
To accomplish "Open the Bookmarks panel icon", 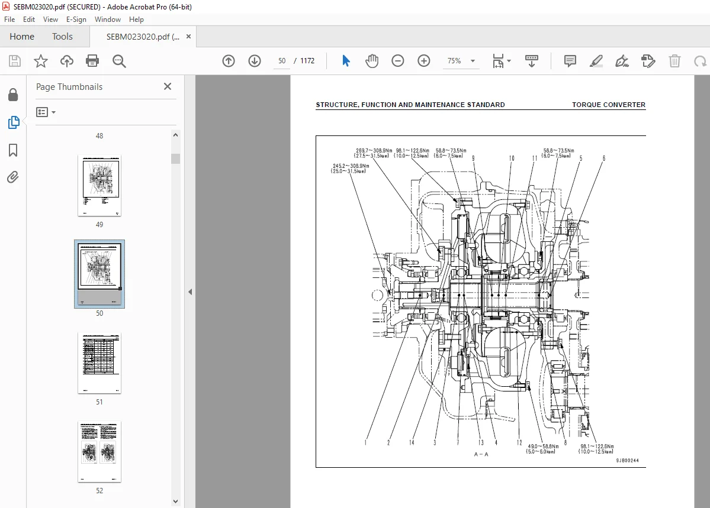I will click(x=13, y=150).
